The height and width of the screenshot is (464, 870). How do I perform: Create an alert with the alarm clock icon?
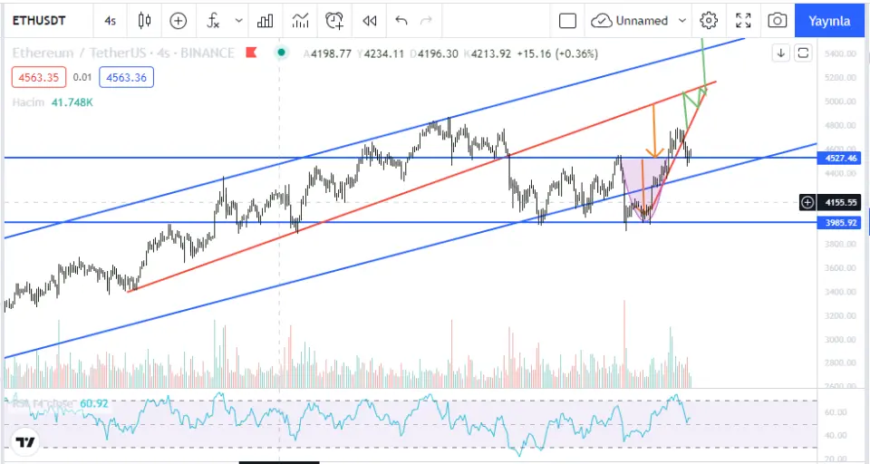point(335,21)
